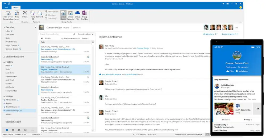Click the Contoso Design group picture
Image resolution: width=266 pixels, height=138 pixels.
tap(41, 27)
